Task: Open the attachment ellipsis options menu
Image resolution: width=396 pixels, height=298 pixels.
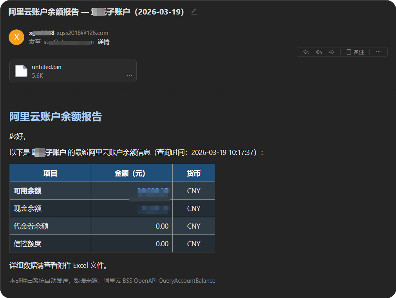Action: (x=129, y=75)
